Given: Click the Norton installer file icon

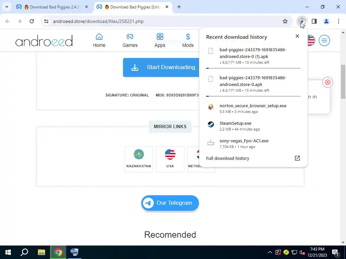Looking at the screenshot, I should pyautogui.click(x=211, y=107).
